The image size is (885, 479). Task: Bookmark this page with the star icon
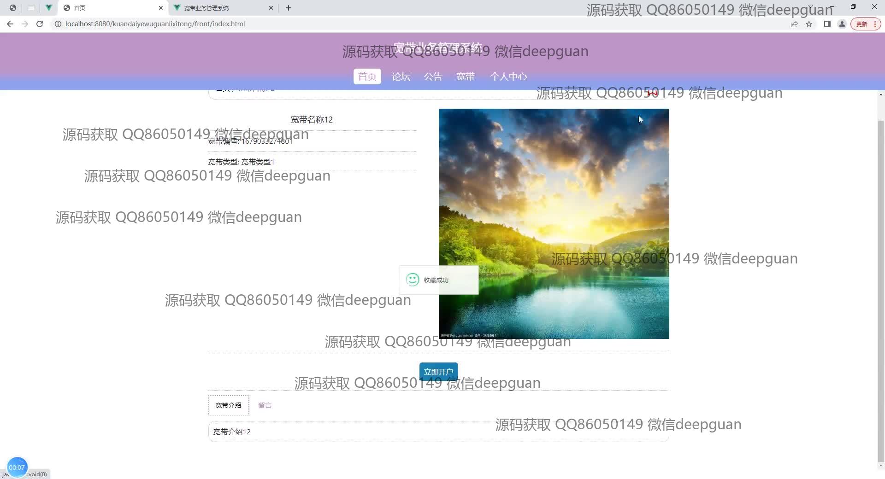(809, 24)
